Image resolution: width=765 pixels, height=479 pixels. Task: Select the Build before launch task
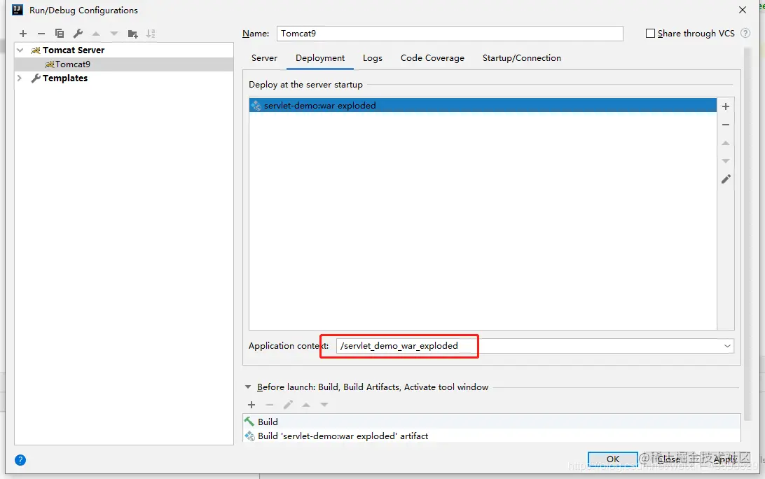point(491,422)
